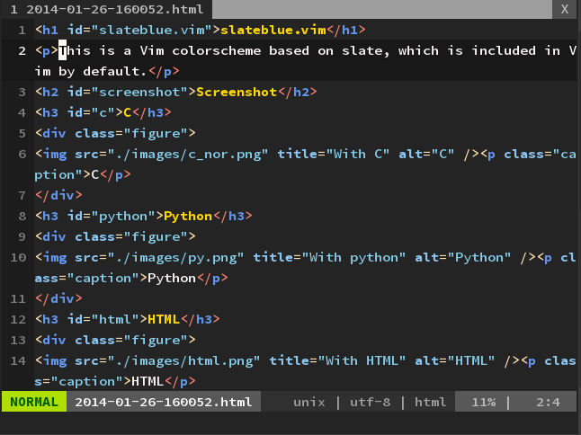Screen dimensions: 581x435
Task: Click line number 10 in the gutter
Action: pos(18,258)
